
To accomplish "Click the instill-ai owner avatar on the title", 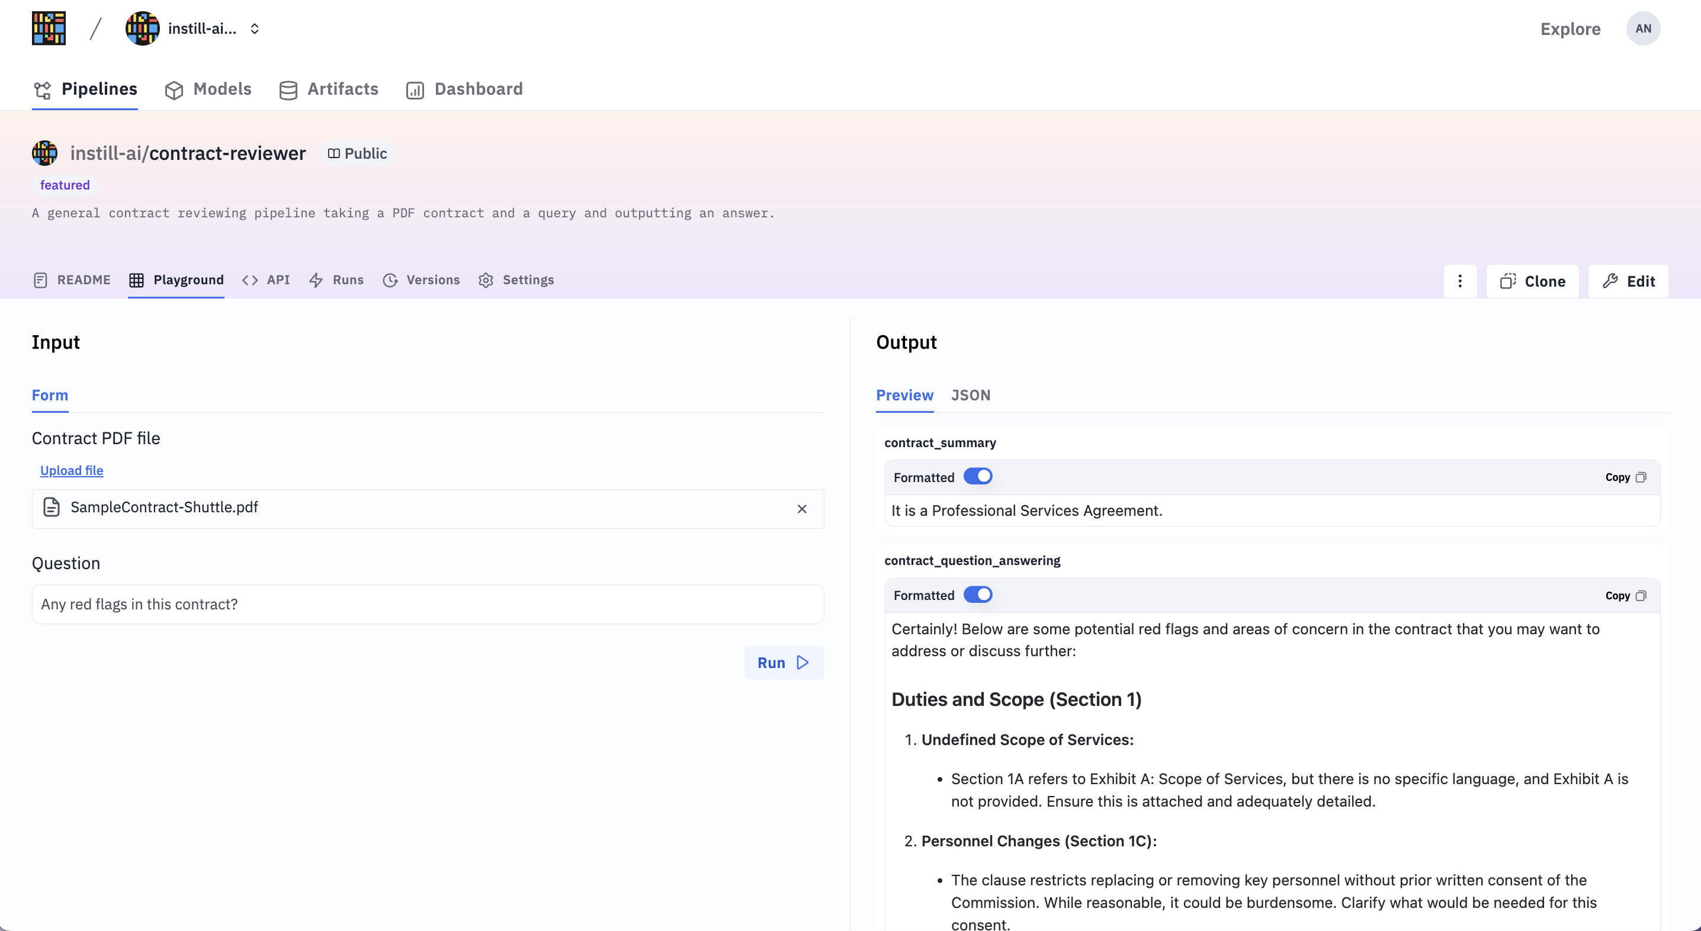I will (45, 153).
